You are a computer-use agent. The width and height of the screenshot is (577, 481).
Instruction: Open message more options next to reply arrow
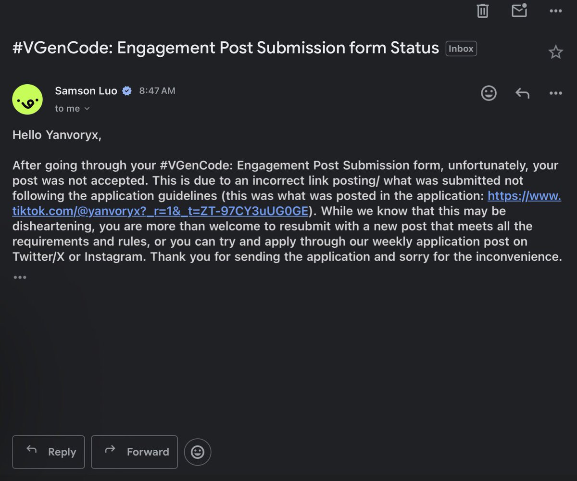[x=555, y=93]
